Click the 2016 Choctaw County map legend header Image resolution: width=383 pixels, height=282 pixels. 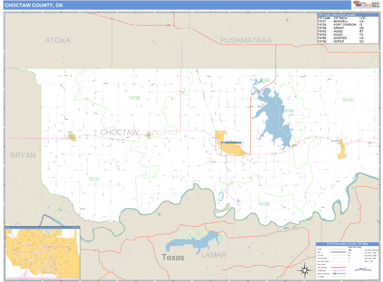point(347,244)
